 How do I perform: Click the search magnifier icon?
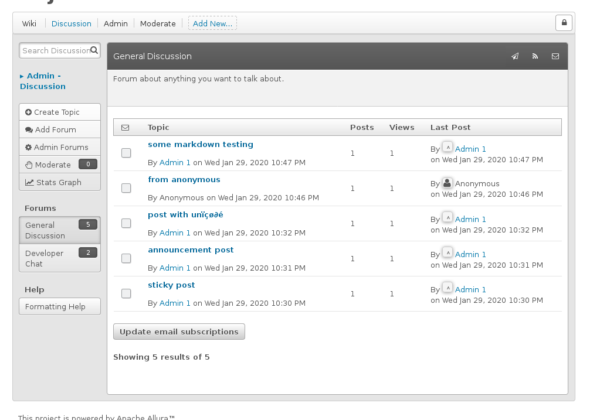click(x=94, y=50)
